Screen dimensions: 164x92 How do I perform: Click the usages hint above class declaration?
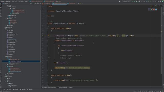[50, 21]
